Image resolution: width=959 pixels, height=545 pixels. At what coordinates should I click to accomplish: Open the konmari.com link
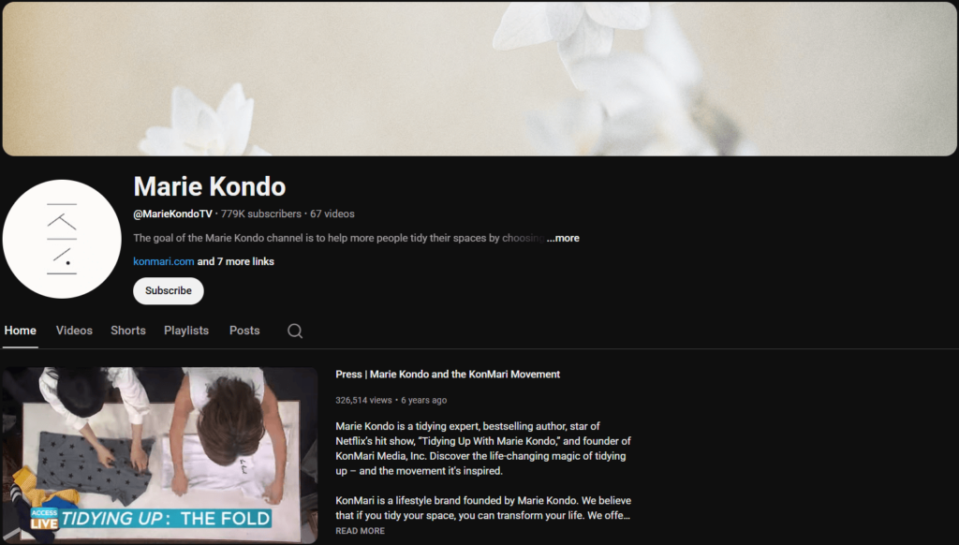pos(163,261)
